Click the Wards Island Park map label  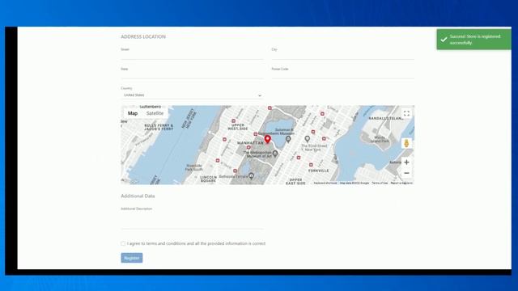click(x=380, y=139)
